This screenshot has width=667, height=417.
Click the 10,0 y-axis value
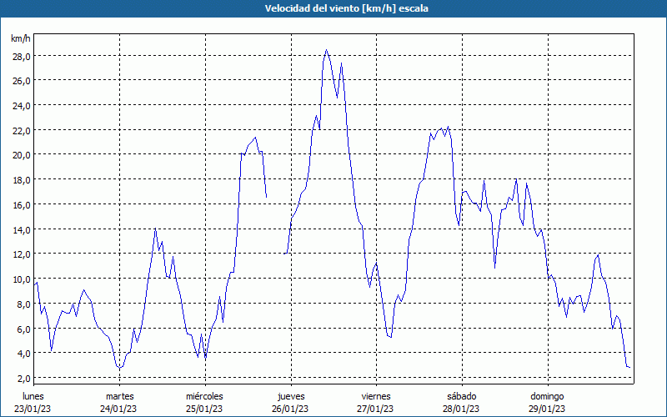(x=21, y=279)
